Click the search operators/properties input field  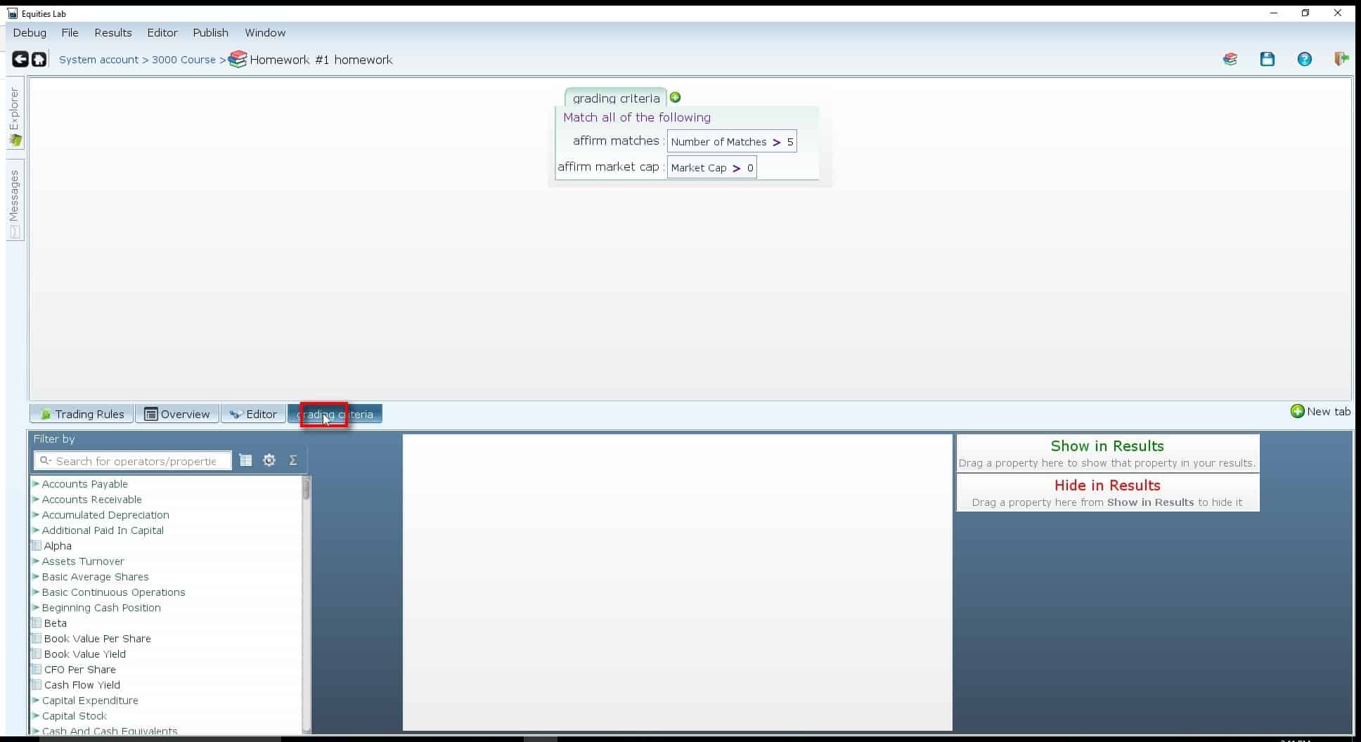(135, 461)
